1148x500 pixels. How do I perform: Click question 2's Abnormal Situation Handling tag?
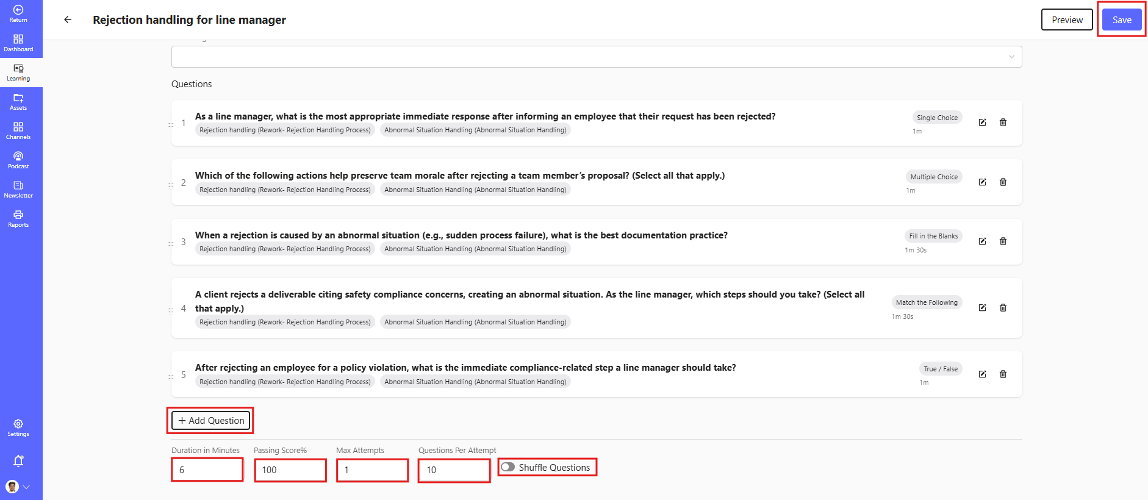[475, 190]
